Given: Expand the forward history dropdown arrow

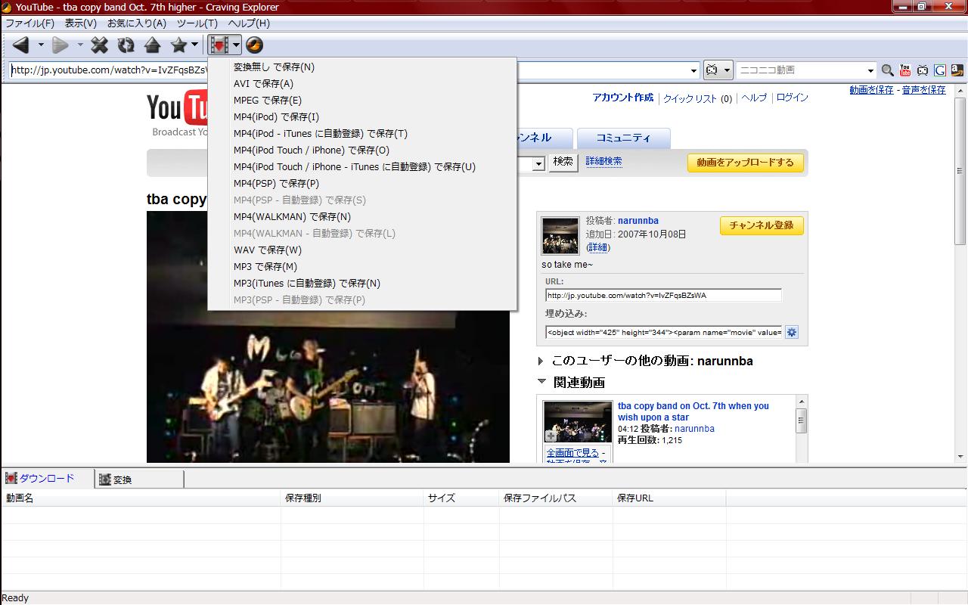Looking at the screenshot, I should tap(80, 45).
